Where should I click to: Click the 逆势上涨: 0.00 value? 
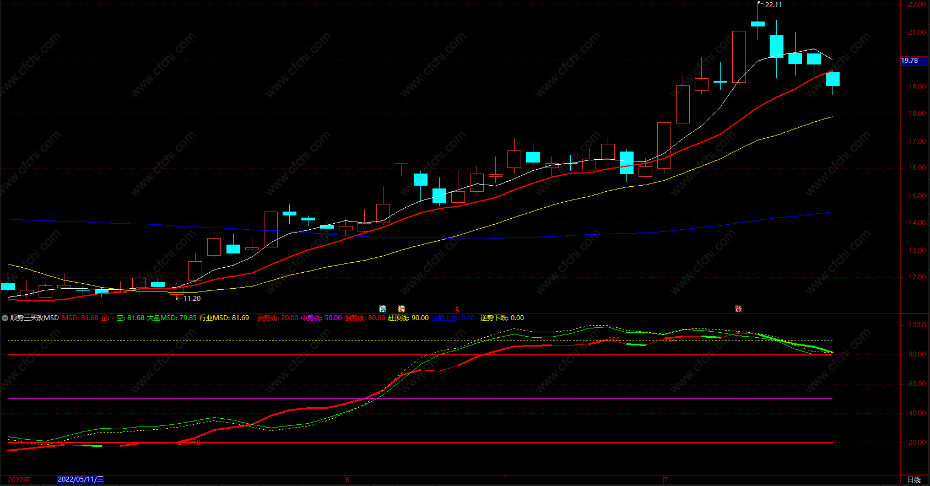tap(453, 318)
